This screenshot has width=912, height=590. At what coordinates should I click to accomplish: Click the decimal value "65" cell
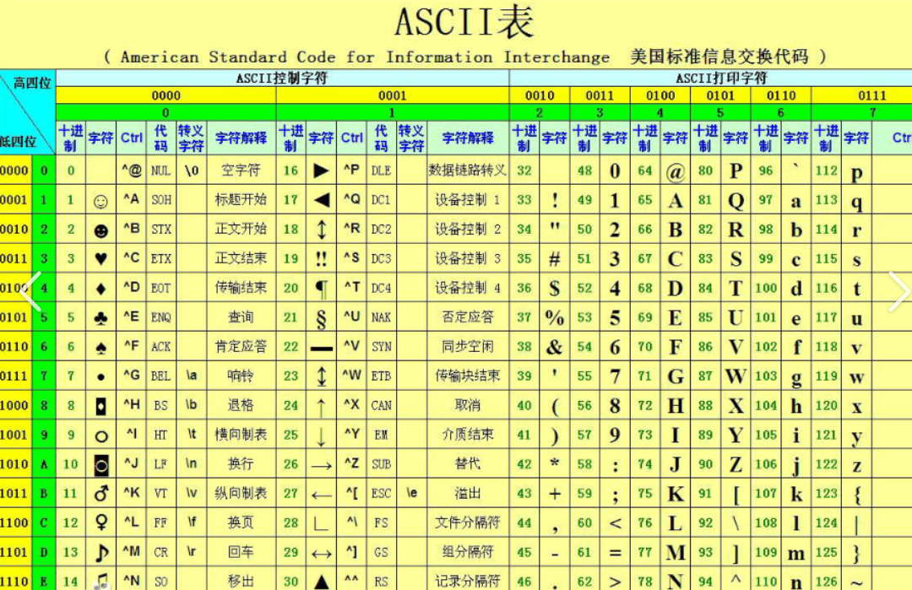(645, 199)
